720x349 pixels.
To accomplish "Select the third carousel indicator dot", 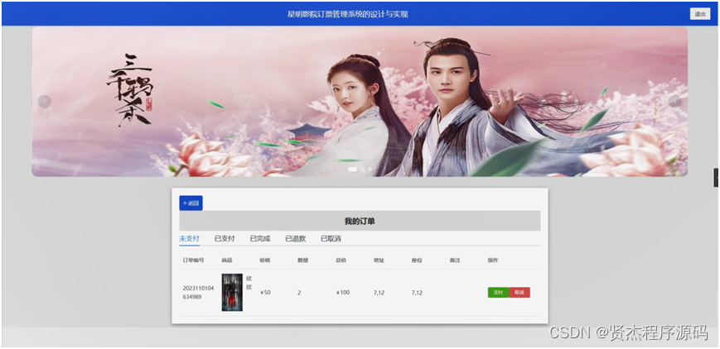I will (x=370, y=170).
